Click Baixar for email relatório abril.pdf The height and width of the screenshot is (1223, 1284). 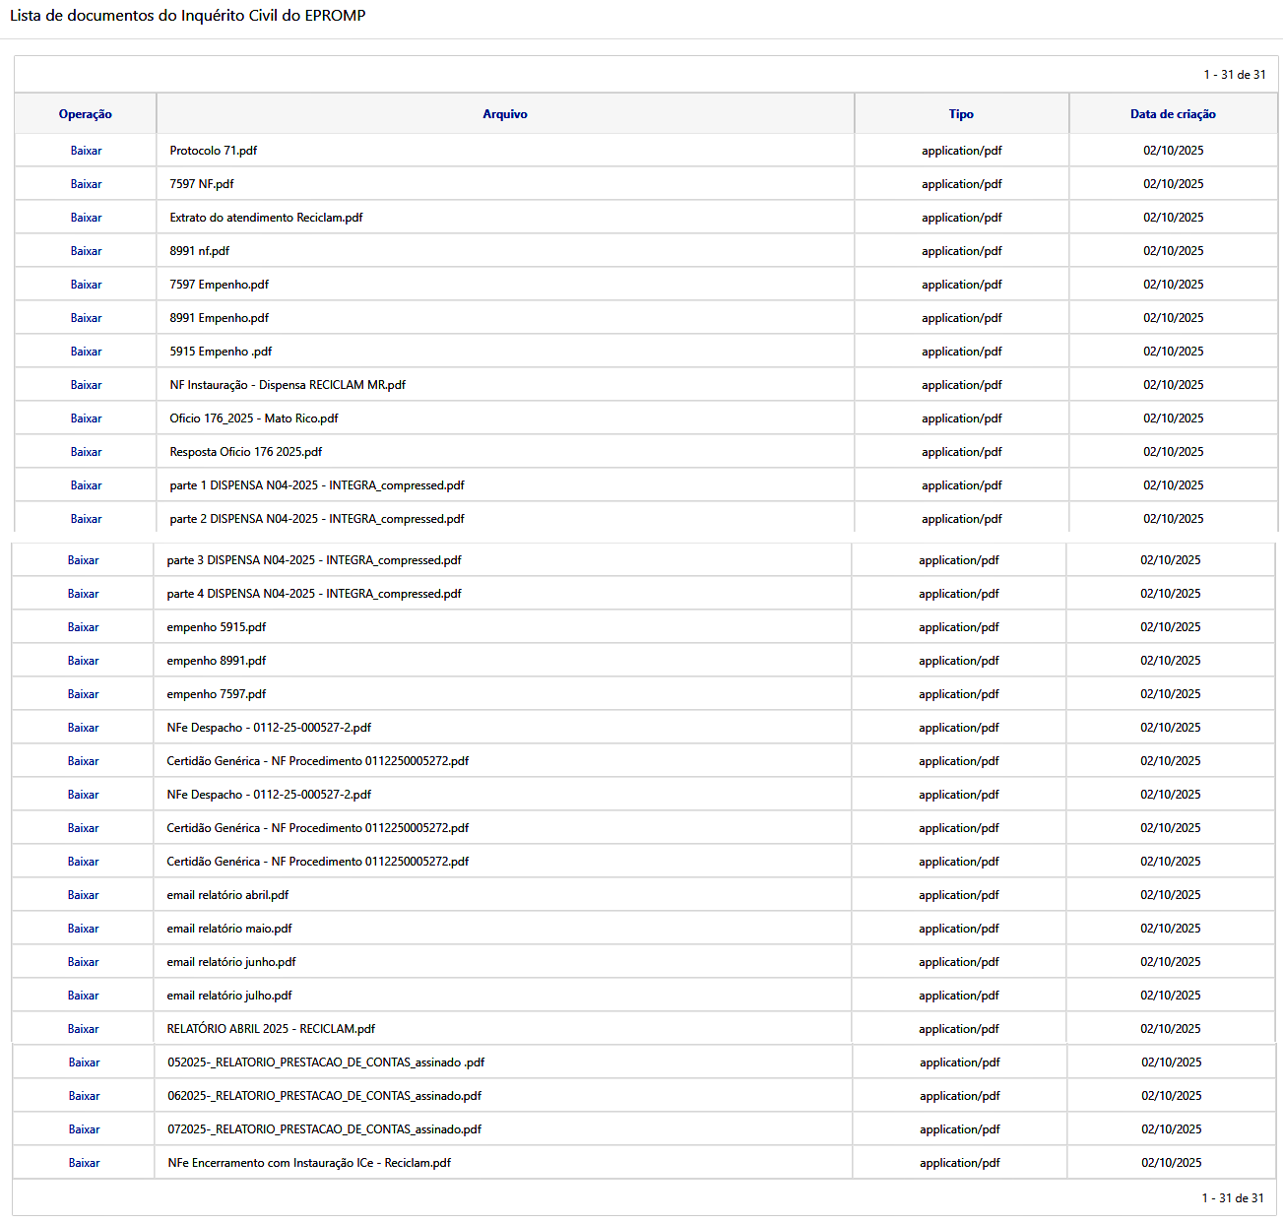click(83, 895)
